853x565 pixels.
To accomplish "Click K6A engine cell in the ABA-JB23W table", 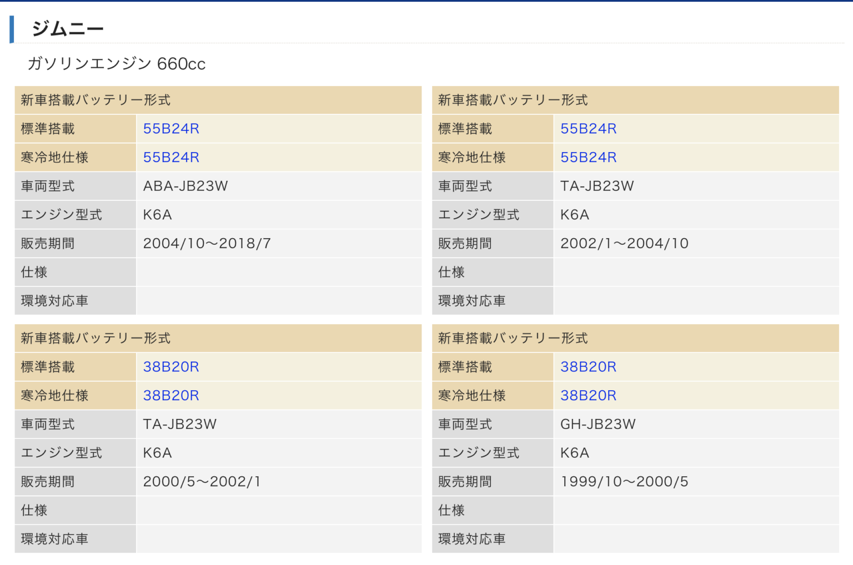I will (158, 215).
